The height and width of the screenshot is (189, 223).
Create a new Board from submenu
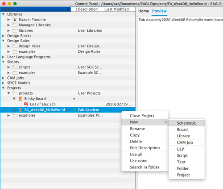[x=186, y=130]
